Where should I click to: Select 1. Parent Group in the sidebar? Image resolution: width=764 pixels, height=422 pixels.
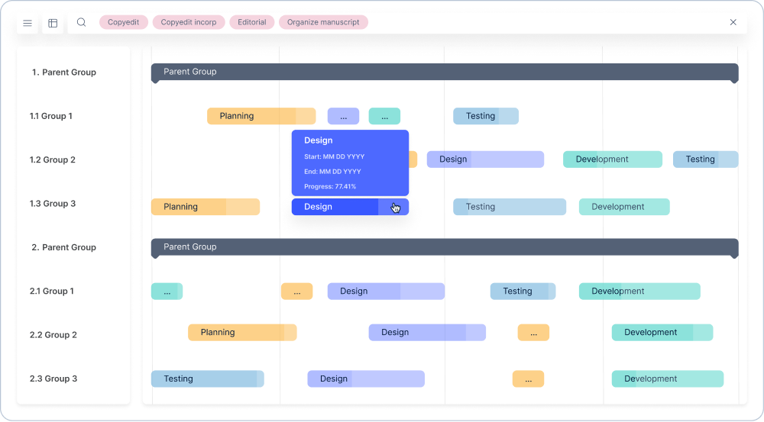64,72
